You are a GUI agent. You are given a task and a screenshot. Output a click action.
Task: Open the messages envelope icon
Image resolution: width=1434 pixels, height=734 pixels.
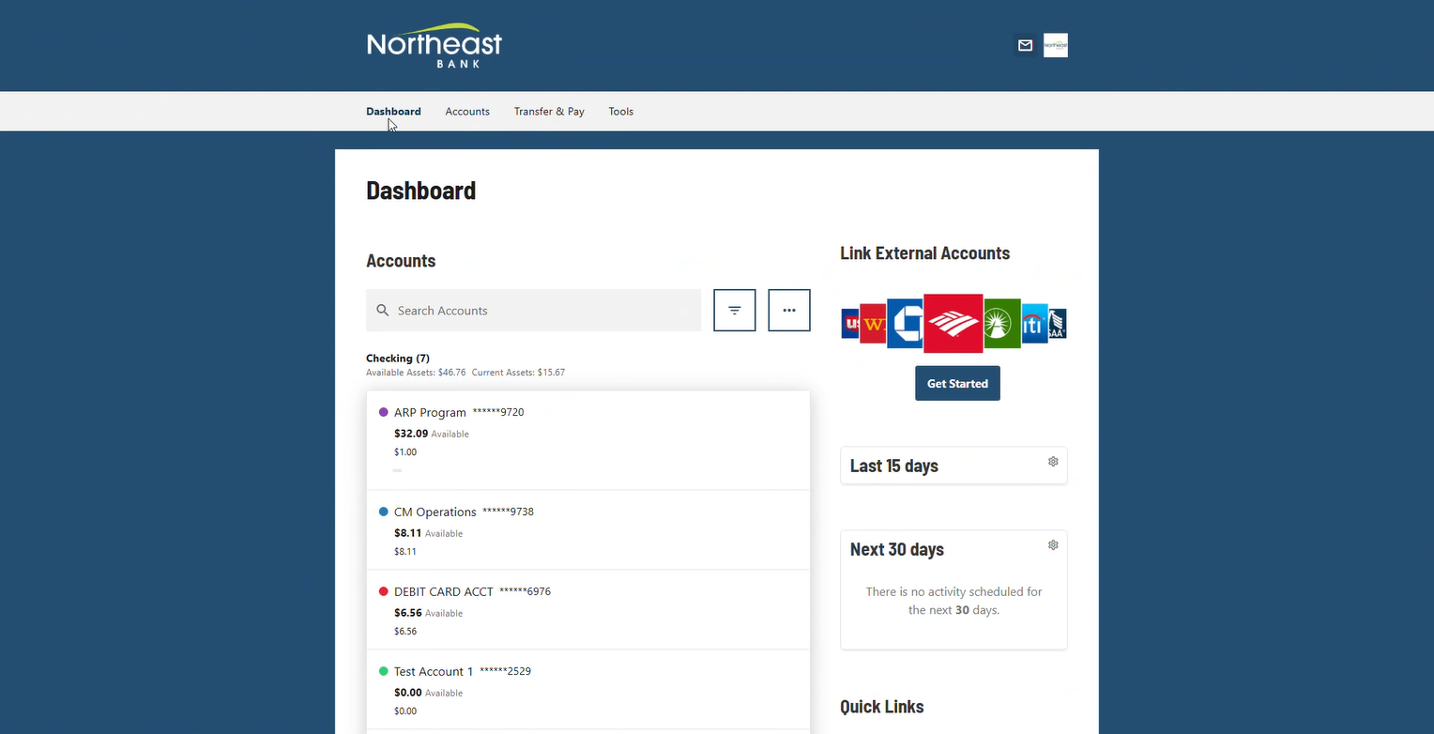[1025, 45]
